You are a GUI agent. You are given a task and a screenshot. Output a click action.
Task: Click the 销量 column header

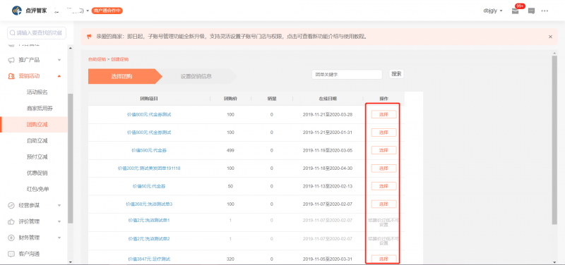tap(272, 98)
